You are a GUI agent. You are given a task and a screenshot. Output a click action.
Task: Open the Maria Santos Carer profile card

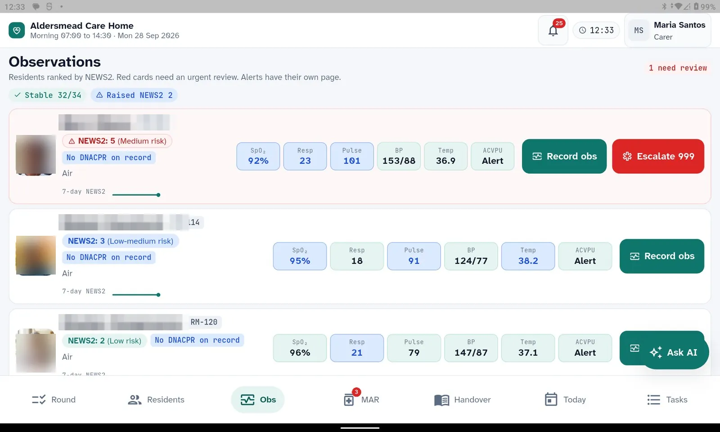coord(668,31)
